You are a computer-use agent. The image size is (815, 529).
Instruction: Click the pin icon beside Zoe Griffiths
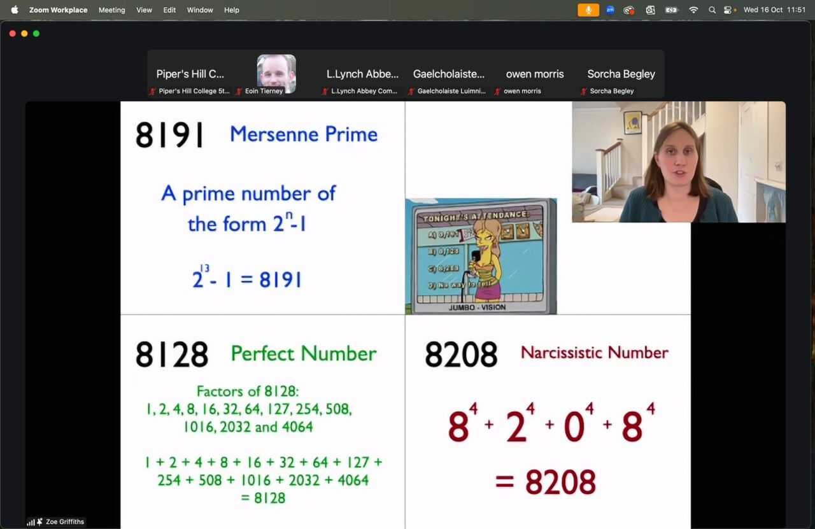[x=39, y=522]
